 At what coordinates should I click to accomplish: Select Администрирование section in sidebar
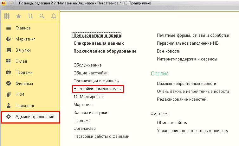pyautogui.click(x=35, y=117)
